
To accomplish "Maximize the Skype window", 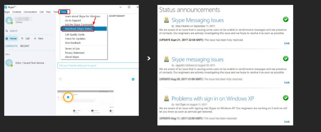I will [129, 7].
